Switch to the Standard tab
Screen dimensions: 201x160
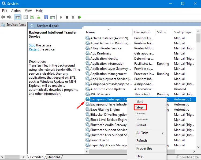click(54, 157)
